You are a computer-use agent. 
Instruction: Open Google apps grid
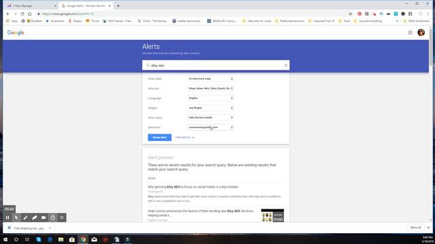pos(410,33)
